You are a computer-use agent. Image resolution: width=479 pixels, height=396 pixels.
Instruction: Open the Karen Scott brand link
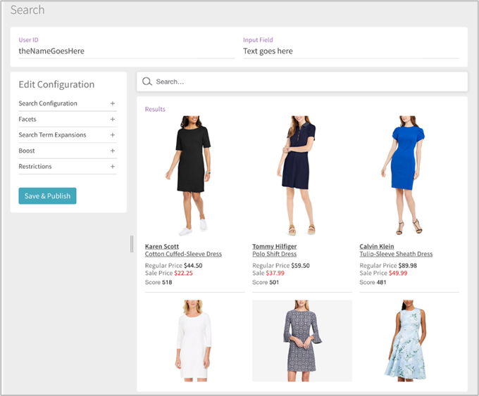[x=161, y=246]
